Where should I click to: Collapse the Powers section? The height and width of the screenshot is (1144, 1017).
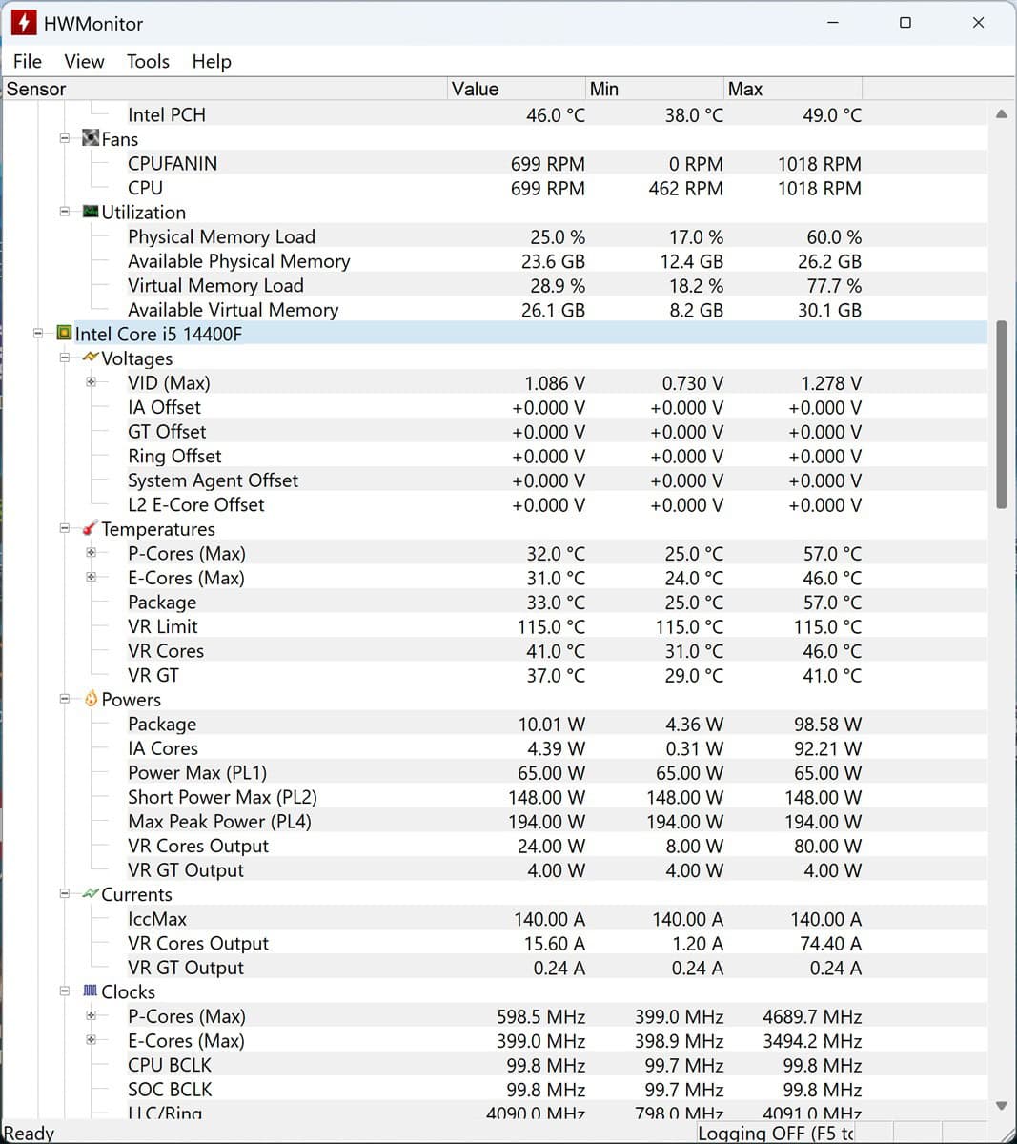click(x=65, y=700)
